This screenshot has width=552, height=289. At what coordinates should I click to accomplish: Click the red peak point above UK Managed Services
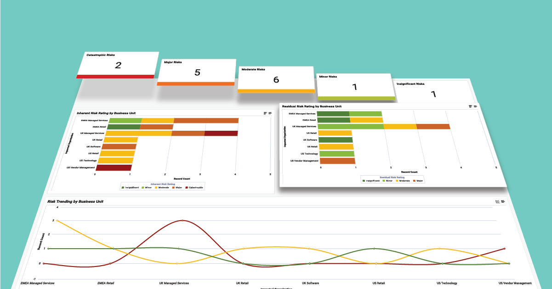182,220
